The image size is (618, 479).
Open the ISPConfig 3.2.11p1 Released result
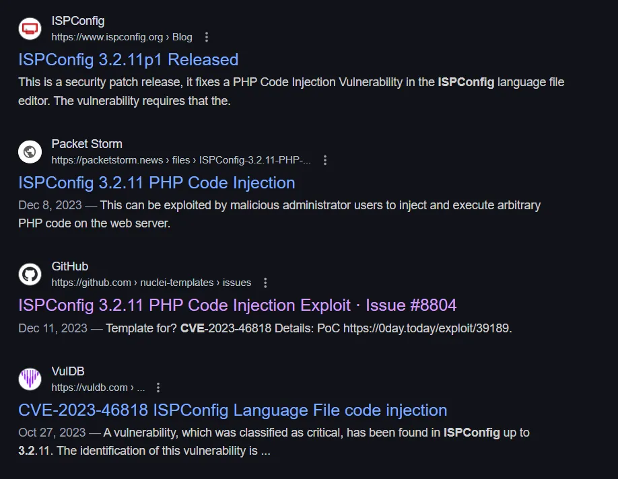point(128,60)
